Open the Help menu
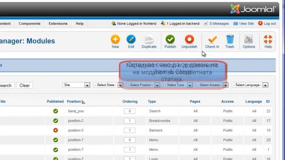 click(80, 24)
